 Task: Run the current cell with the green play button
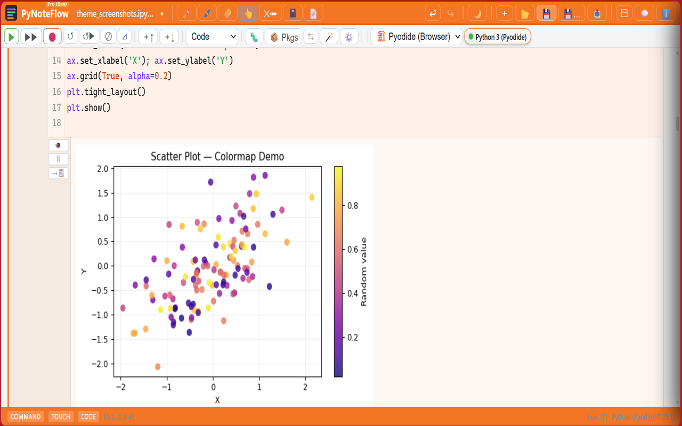tap(11, 37)
